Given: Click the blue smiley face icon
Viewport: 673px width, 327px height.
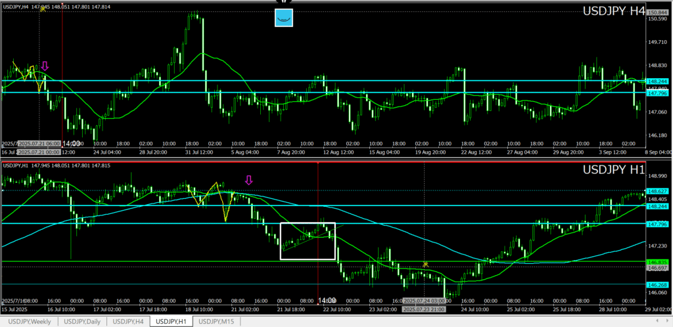Looking at the screenshot, I should pyautogui.click(x=283, y=18).
